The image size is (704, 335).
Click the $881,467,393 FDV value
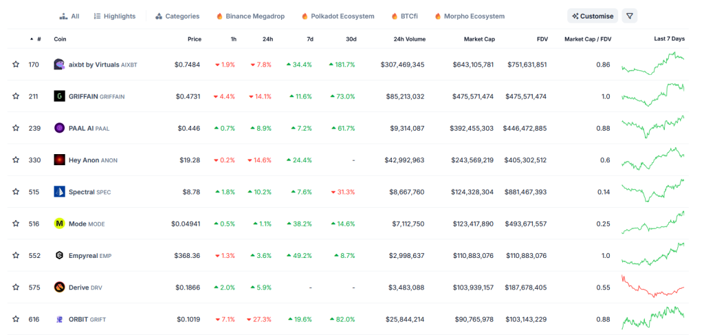click(527, 192)
